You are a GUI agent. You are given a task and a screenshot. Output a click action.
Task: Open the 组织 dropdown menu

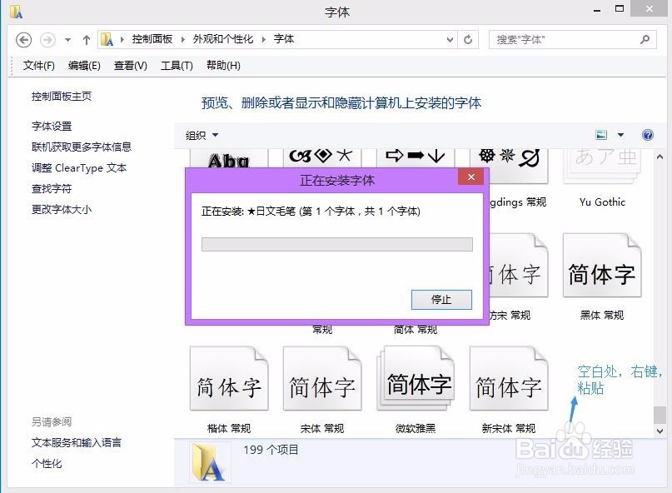point(202,136)
